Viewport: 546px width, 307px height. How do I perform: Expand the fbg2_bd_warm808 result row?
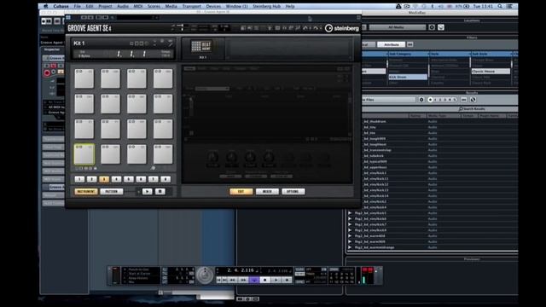click(x=350, y=236)
